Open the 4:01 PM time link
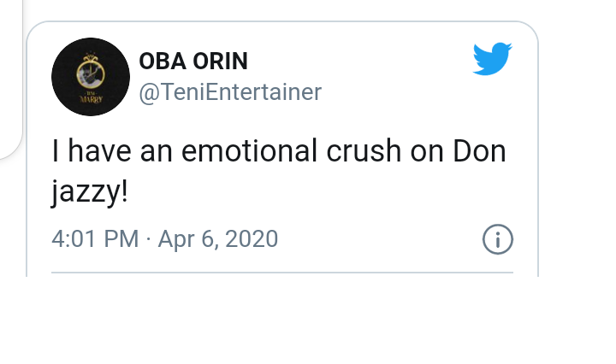616x364 pixels. (95, 239)
